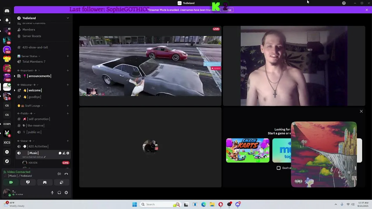Open the notification bell server icon

[x=7, y=20]
